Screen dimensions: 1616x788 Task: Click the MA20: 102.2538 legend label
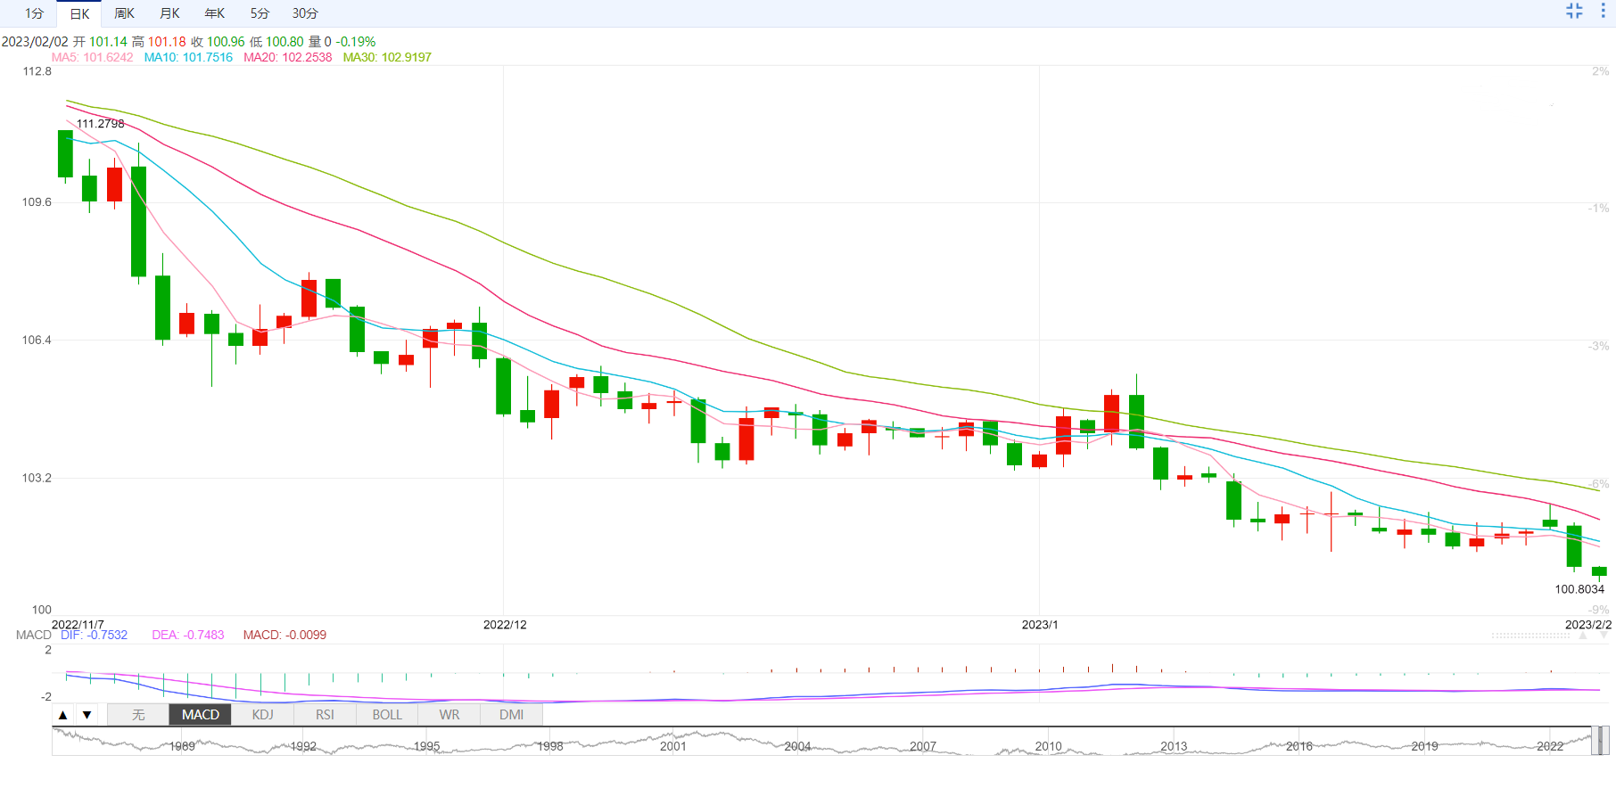click(287, 57)
